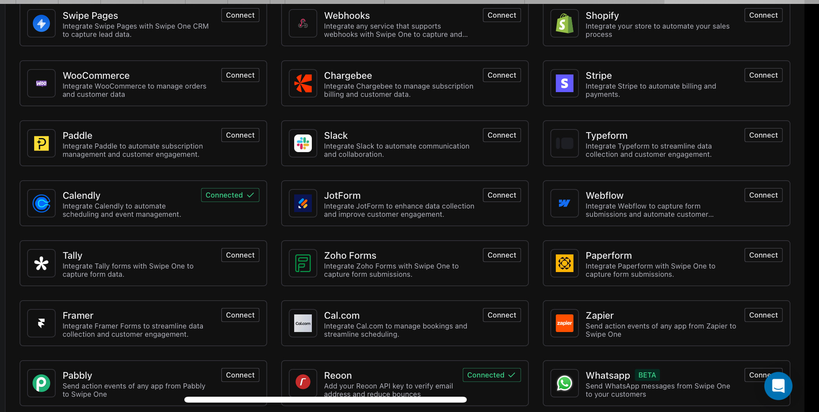Screen dimensions: 819x412
Task: Click the Reoon title text
Action: [338, 376]
